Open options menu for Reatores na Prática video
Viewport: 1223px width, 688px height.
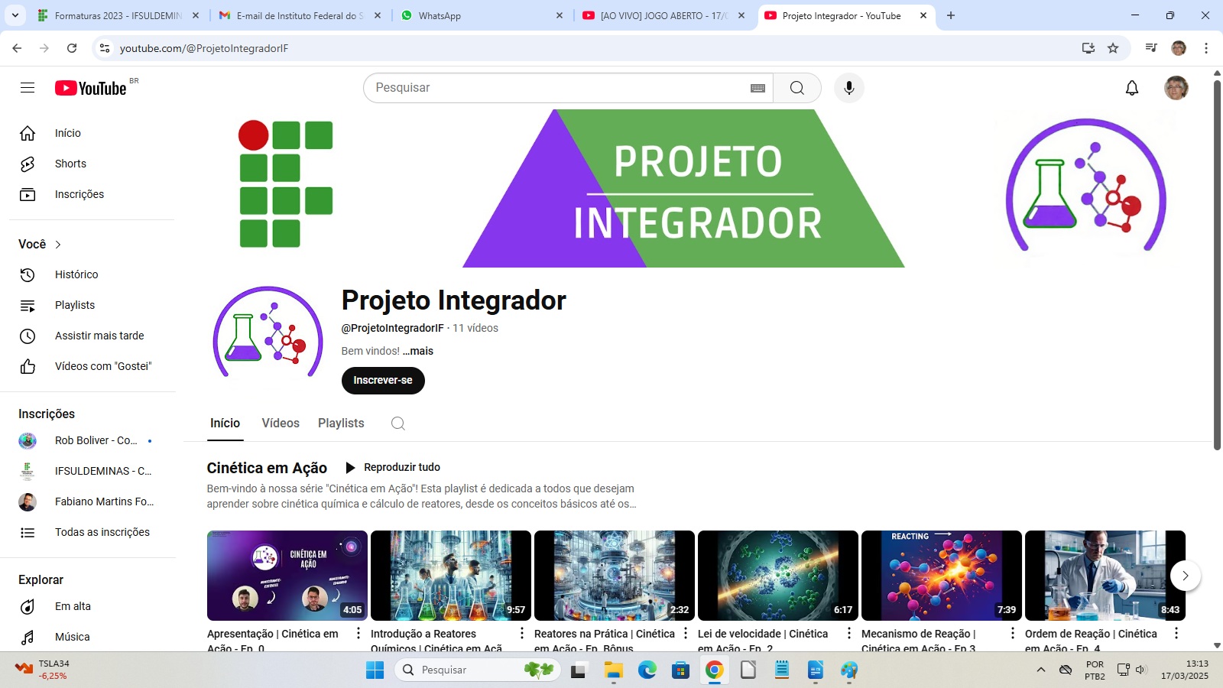tap(686, 633)
